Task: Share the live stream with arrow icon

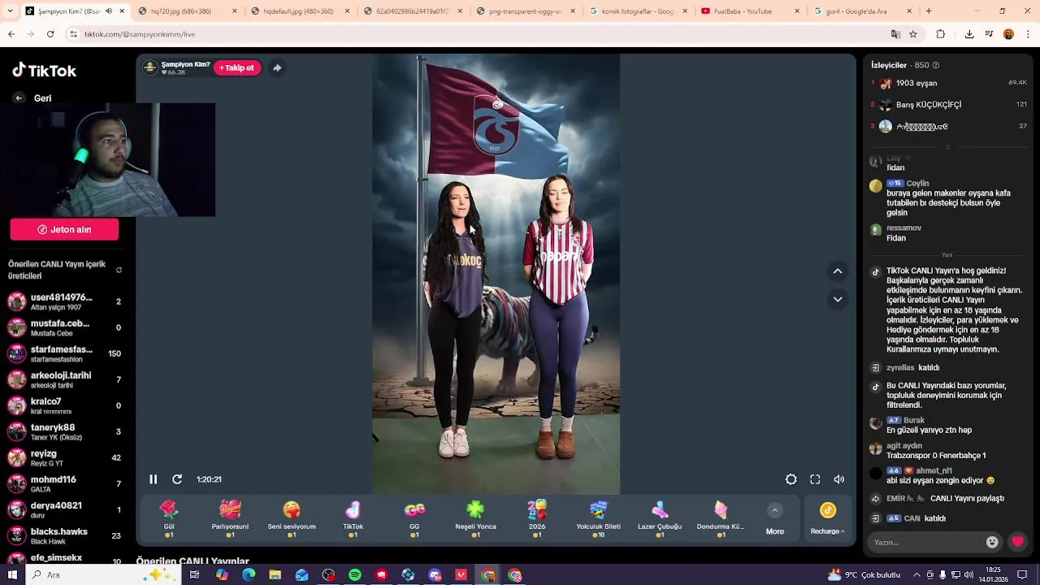Action: tap(277, 68)
